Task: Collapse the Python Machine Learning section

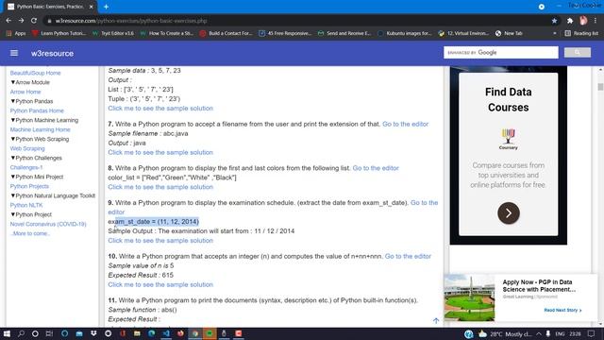Action: click(x=44, y=120)
